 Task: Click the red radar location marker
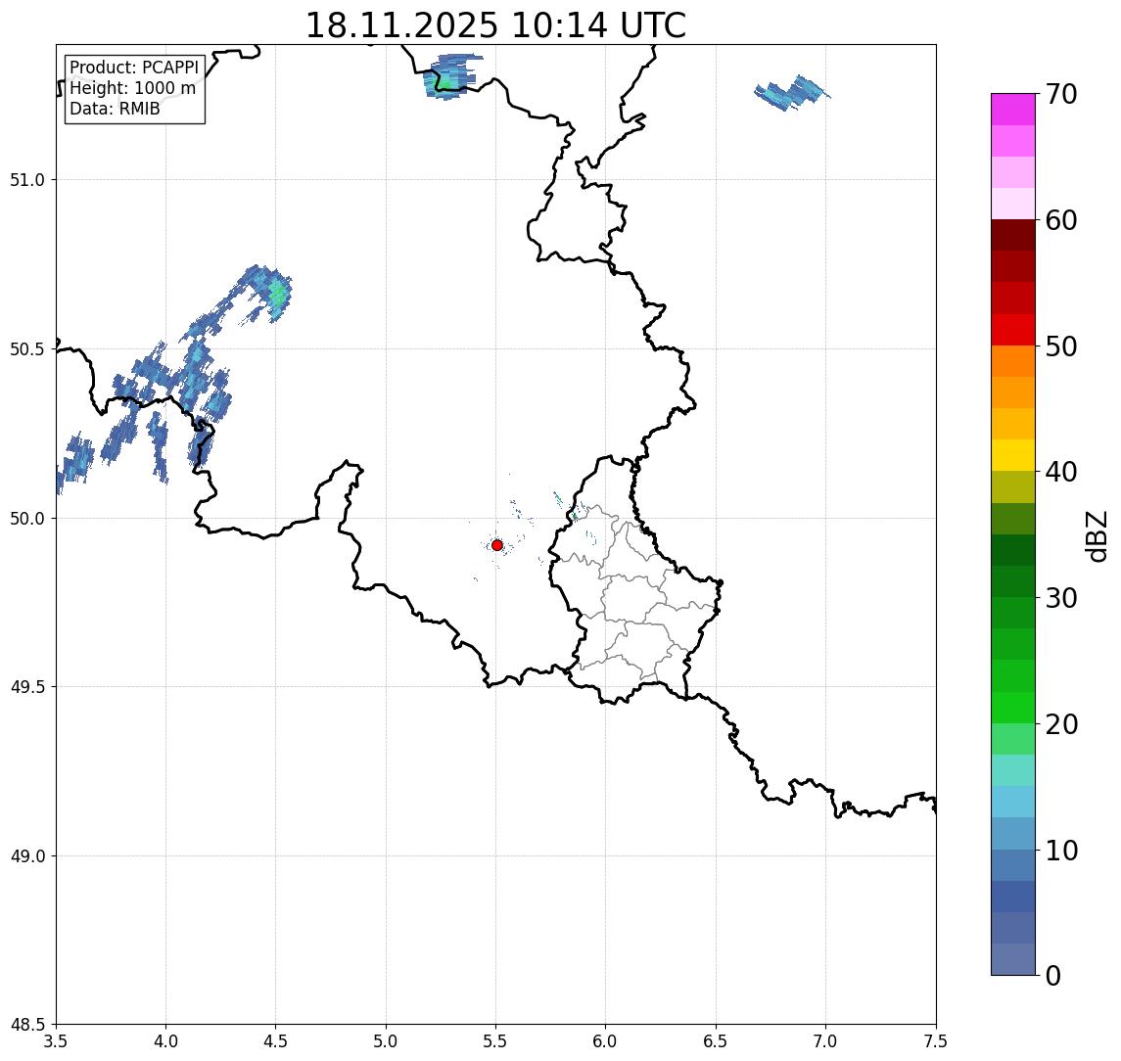[x=497, y=545]
